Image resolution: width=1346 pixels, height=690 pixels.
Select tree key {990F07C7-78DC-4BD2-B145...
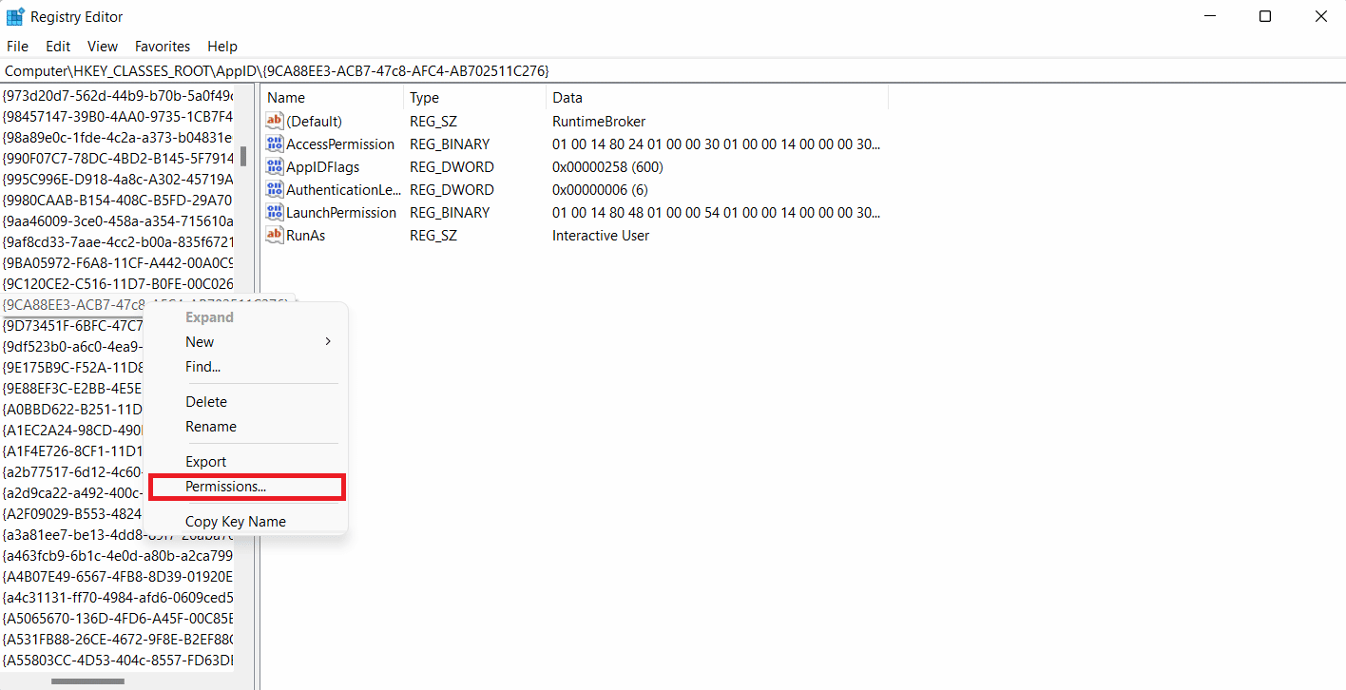[x=117, y=158]
